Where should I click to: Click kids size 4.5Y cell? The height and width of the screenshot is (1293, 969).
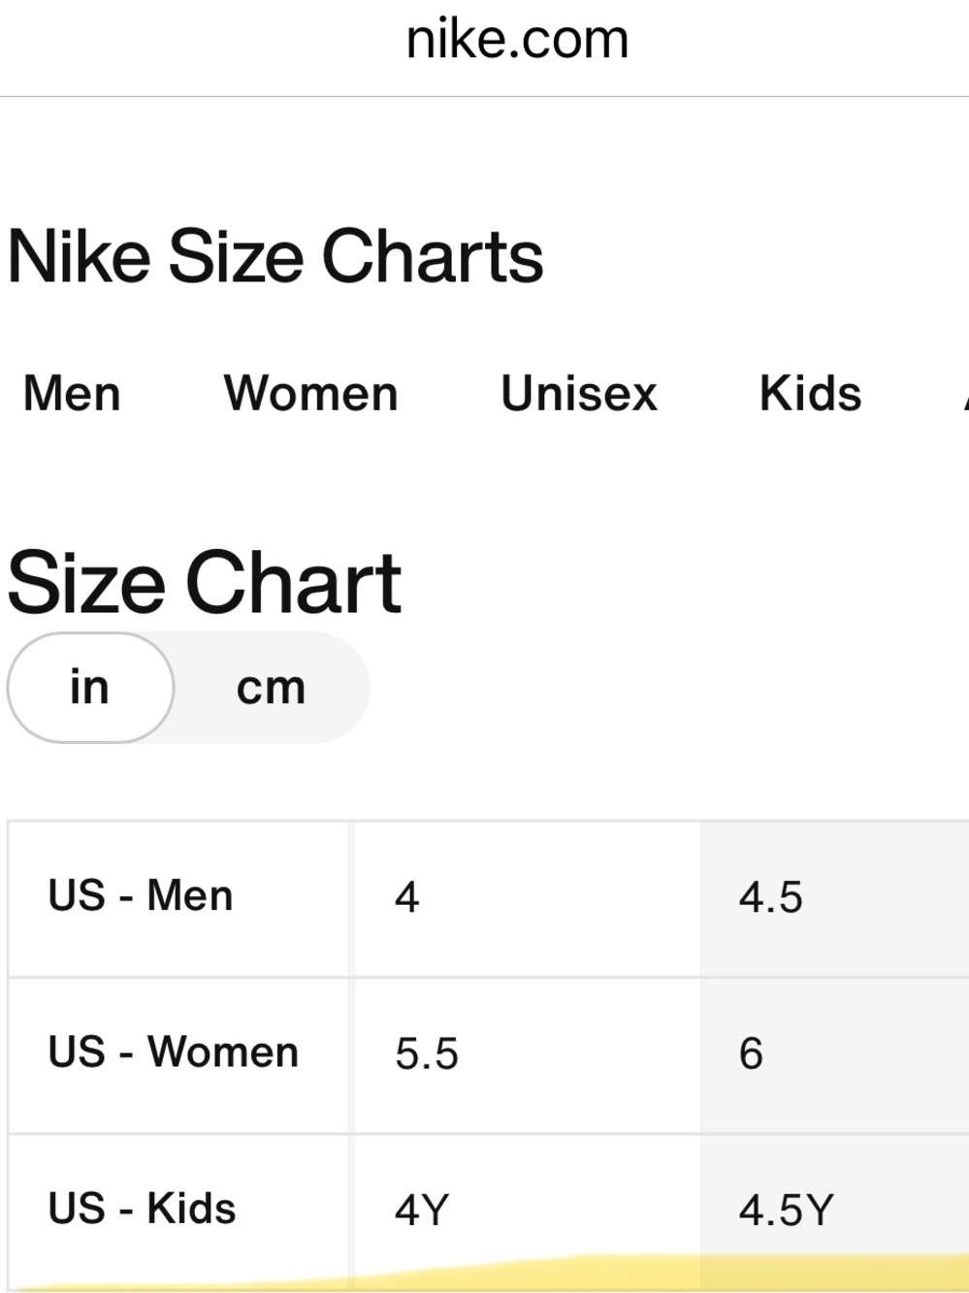(834, 1211)
